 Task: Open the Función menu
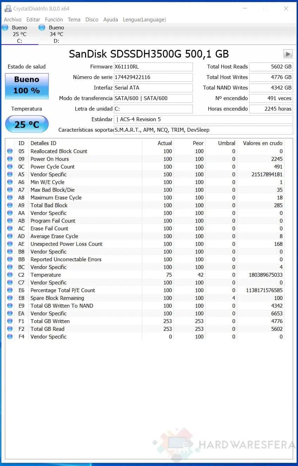(x=54, y=20)
